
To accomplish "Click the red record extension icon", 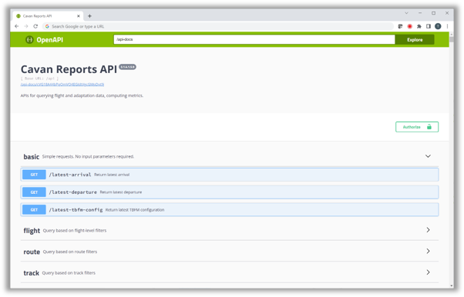I will pyautogui.click(x=410, y=26).
